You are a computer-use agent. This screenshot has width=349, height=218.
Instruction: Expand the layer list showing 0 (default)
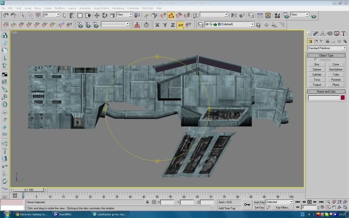point(252,25)
